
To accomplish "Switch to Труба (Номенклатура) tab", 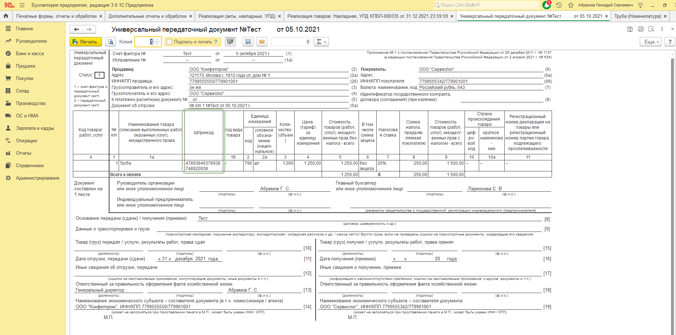I will click(x=638, y=16).
